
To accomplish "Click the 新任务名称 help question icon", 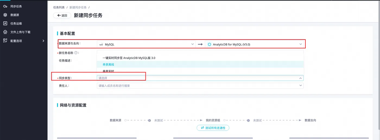I will point(76,53).
